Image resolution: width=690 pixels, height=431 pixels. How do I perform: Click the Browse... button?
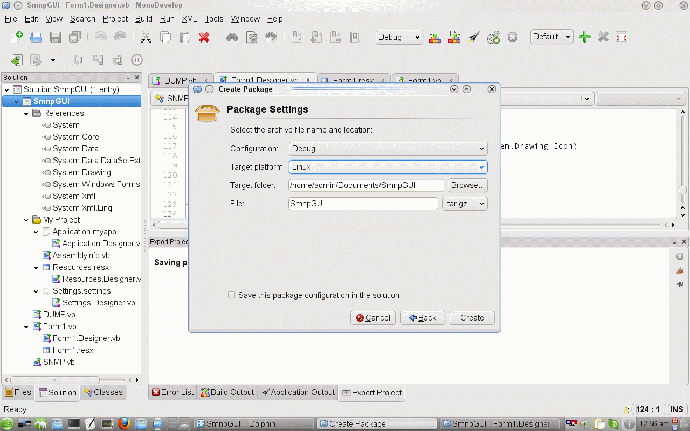(x=468, y=185)
